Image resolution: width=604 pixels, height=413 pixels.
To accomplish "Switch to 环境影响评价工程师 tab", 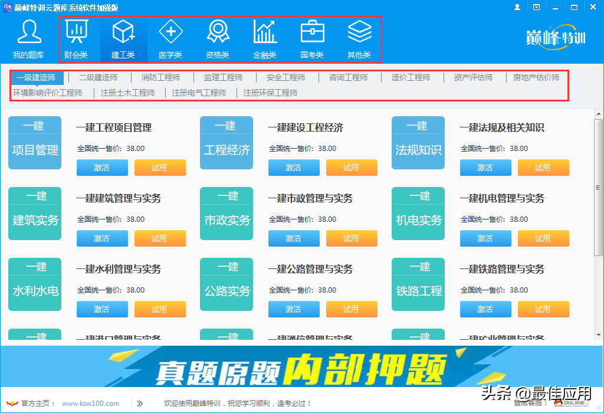I will coord(47,93).
